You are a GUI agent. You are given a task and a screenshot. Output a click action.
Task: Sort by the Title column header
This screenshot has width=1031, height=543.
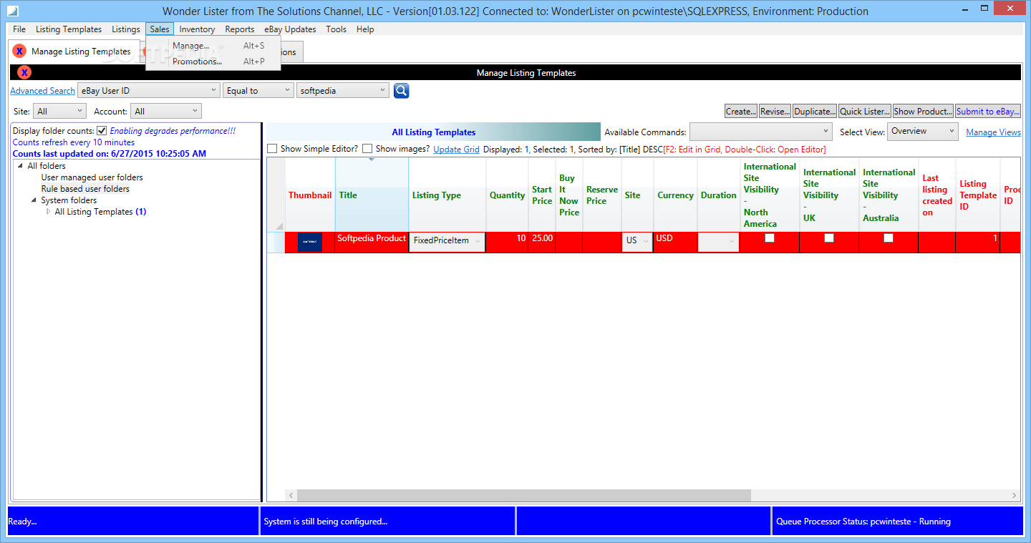pyautogui.click(x=372, y=195)
